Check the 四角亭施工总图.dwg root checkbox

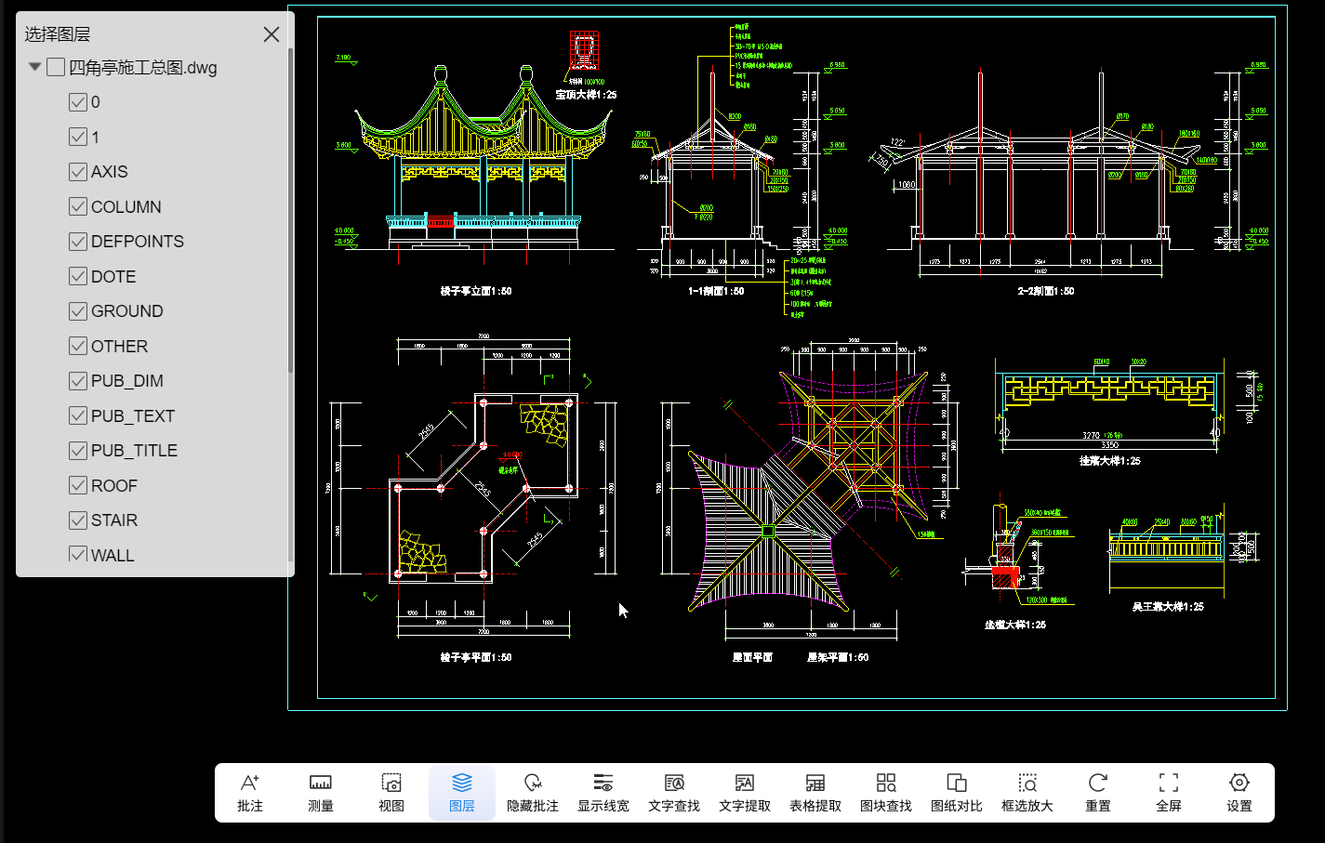pyautogui.click(x=56, y=67)
